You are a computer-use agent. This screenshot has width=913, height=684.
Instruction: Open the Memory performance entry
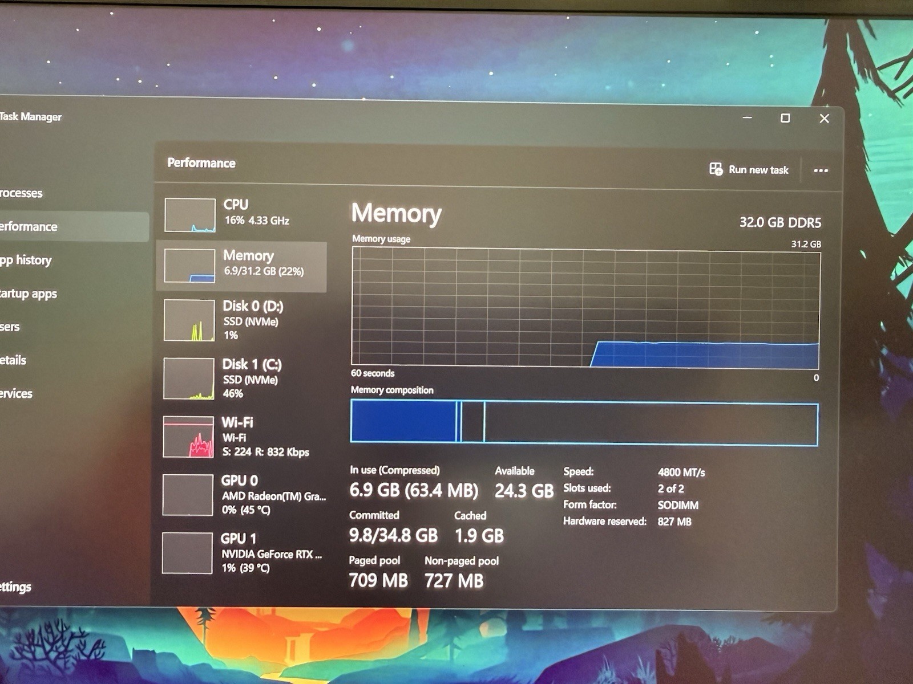click(241, 267)
